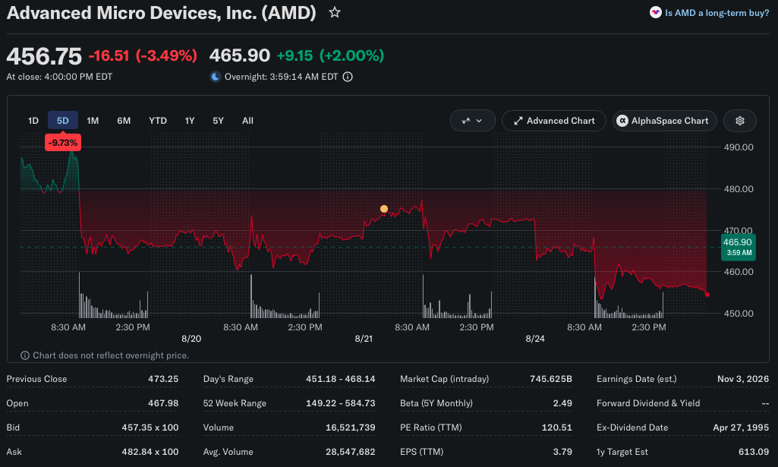Click Ex-Dividend Date value Apr 27, 1995
This screenshot has height=467, width=778.
pos(741,428)
